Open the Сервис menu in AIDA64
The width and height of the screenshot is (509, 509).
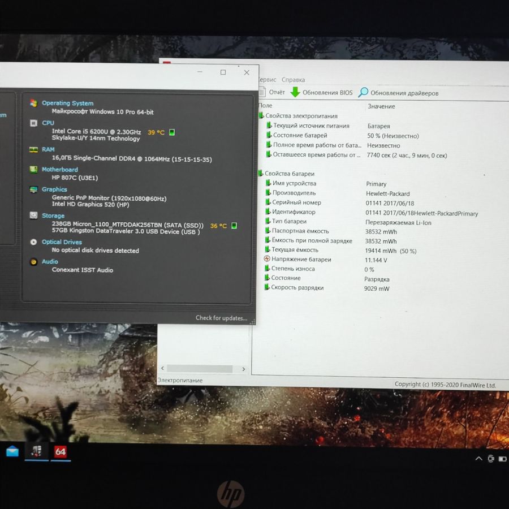[x=268, y=80]
